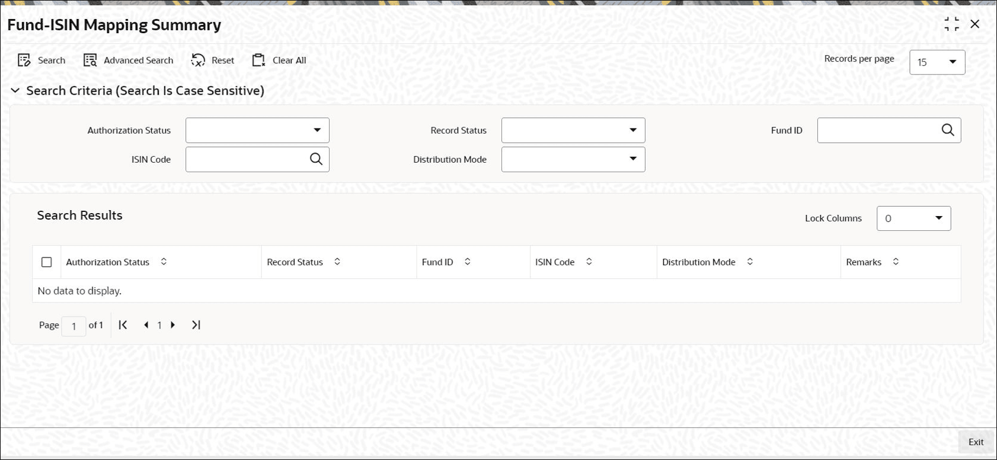Open the Records per page dropdown
Image resolution: width=997 pixels, height=460 pixels.
[937, 62]
